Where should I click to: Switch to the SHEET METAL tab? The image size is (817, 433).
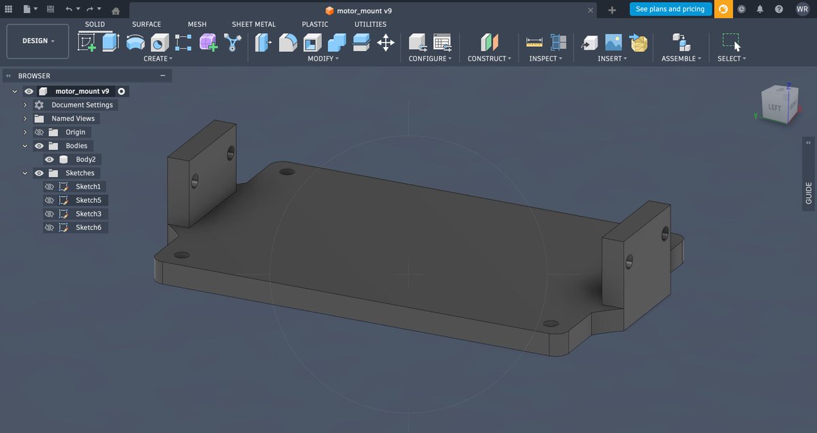click(254, 24)
